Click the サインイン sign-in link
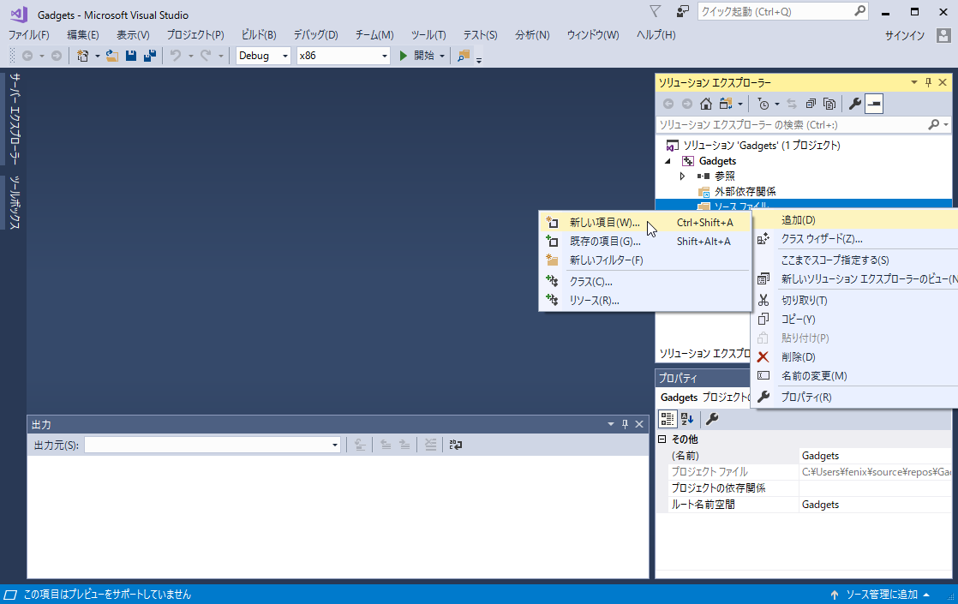This screenshot has width=958, height=604. tap(904, 35)
